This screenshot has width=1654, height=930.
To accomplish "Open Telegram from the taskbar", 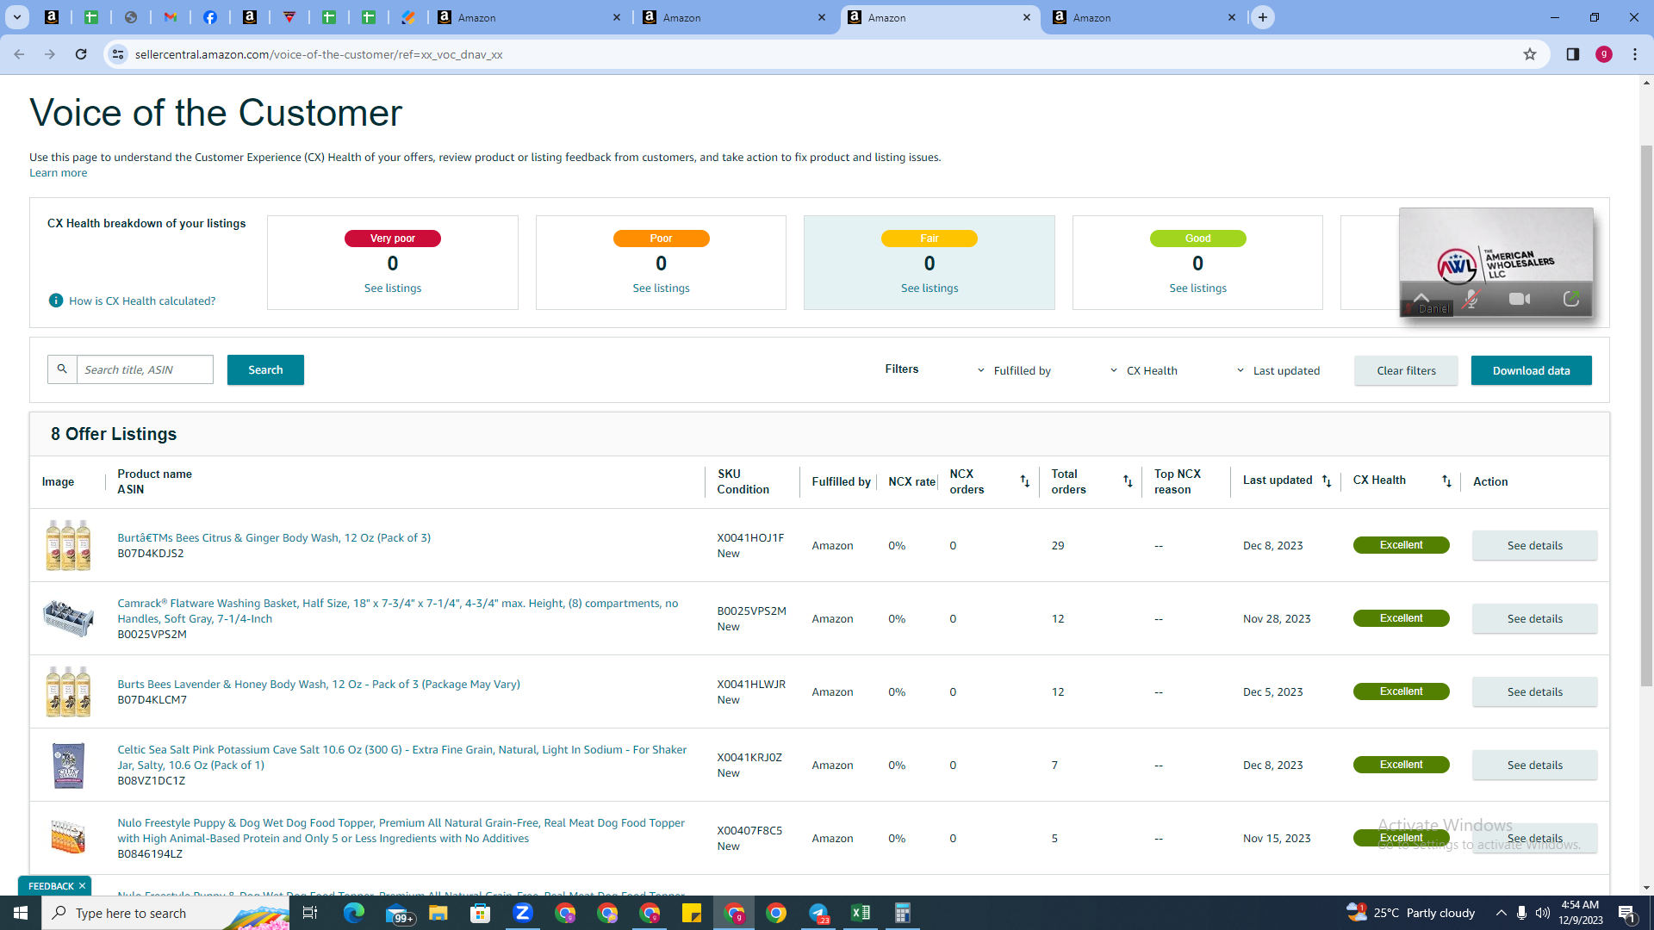I will click(x=818, y=913).
